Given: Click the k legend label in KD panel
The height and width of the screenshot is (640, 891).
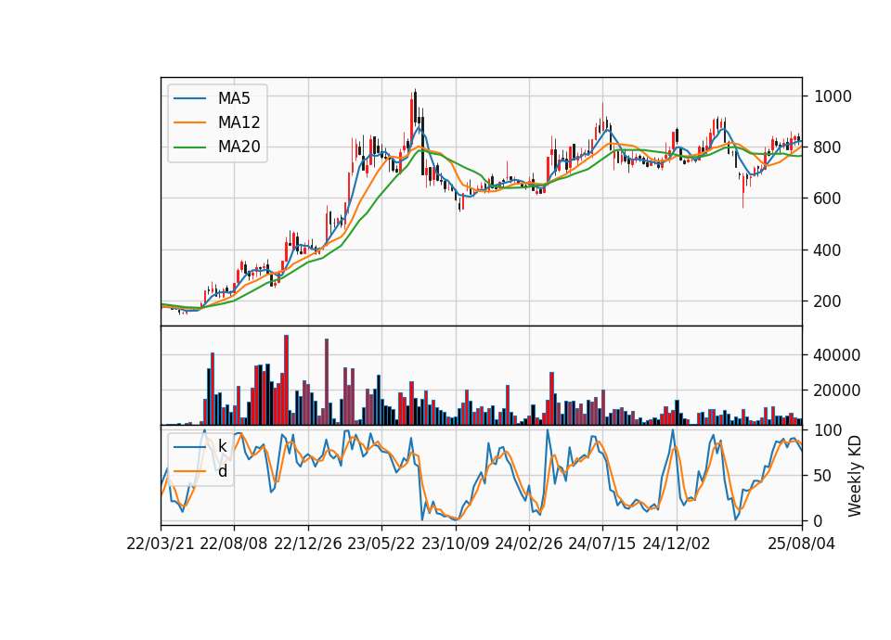Looking at the screenshot, I should click(222, 446).
